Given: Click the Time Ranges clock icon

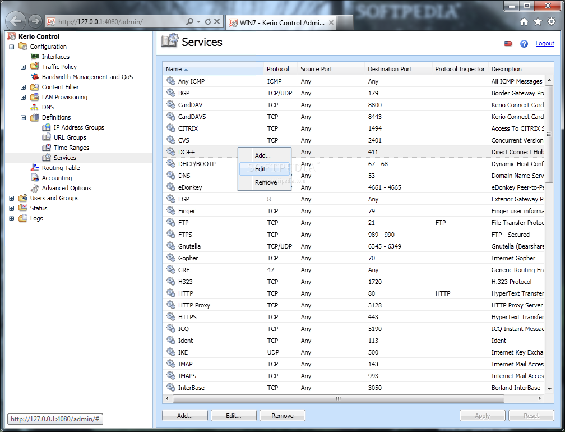Looking at the screenshot, I should tap(46, 148).
